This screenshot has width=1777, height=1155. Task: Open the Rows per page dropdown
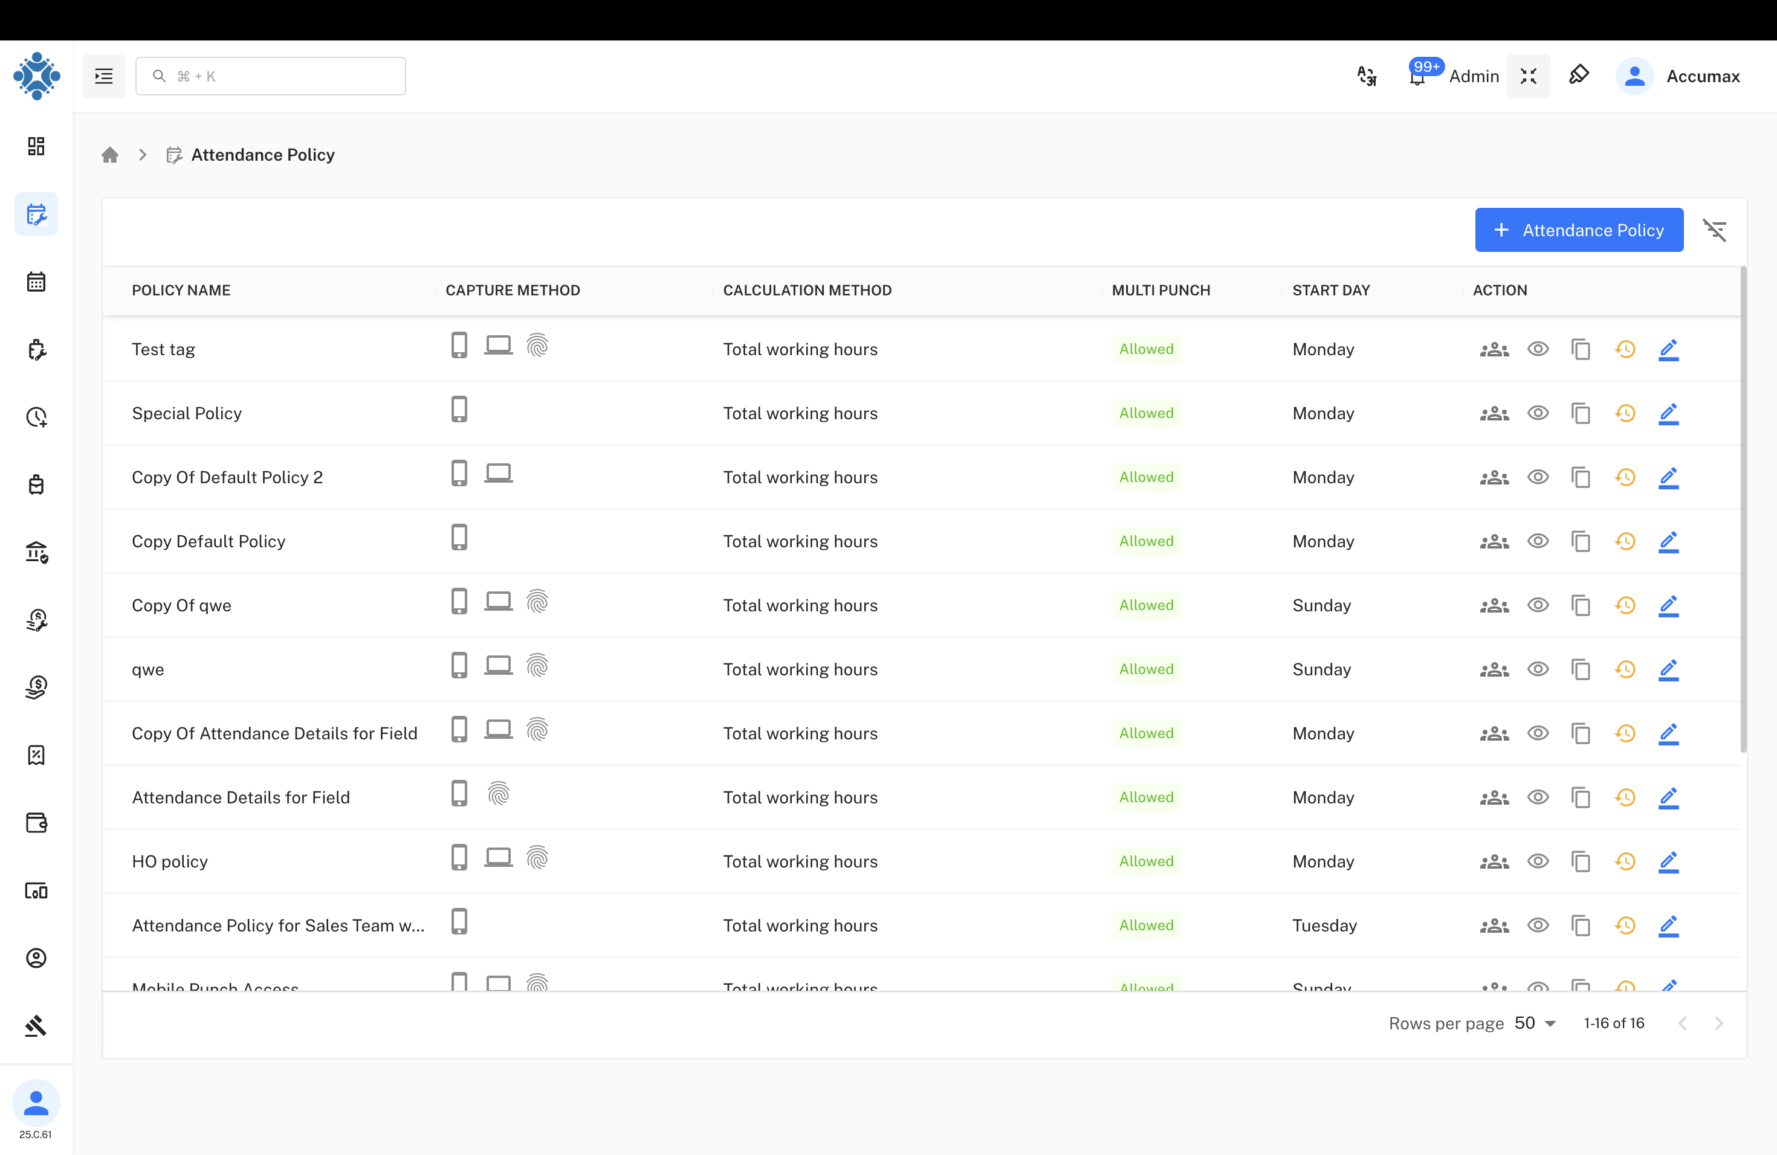(1535, 1023)
